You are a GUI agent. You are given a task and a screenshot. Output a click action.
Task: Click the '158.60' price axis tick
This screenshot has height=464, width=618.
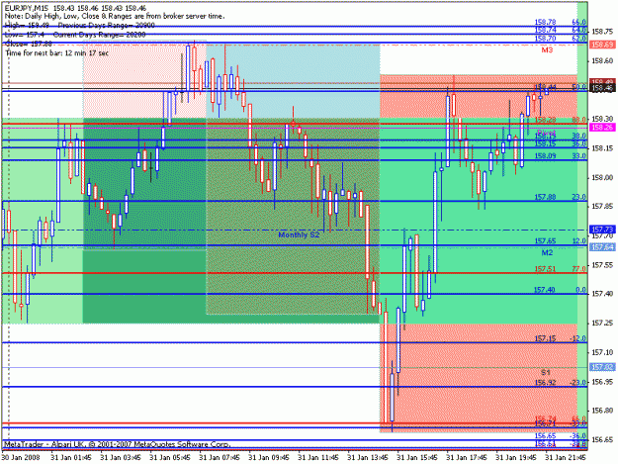(602, 60)
